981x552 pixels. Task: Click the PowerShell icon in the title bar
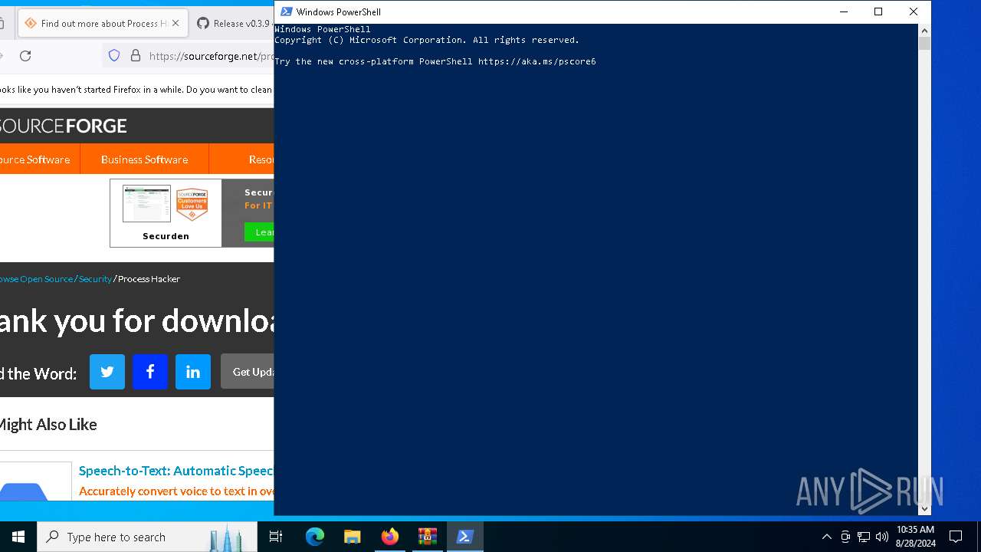coord(286,11)
